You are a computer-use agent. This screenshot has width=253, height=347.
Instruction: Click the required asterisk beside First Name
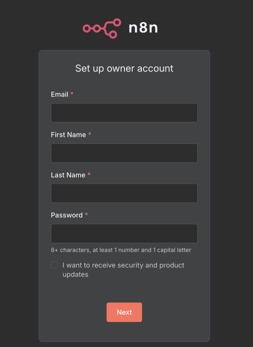point(90,134)
